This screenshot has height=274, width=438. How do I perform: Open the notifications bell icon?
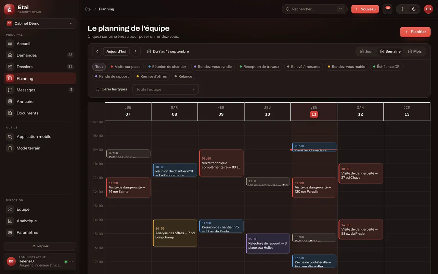click(387, 9)
